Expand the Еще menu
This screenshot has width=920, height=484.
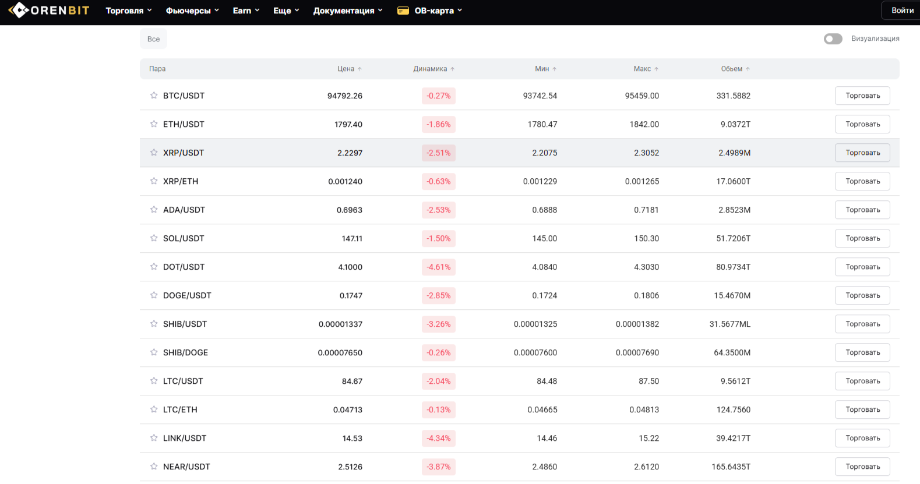click(x=286, y=10)
